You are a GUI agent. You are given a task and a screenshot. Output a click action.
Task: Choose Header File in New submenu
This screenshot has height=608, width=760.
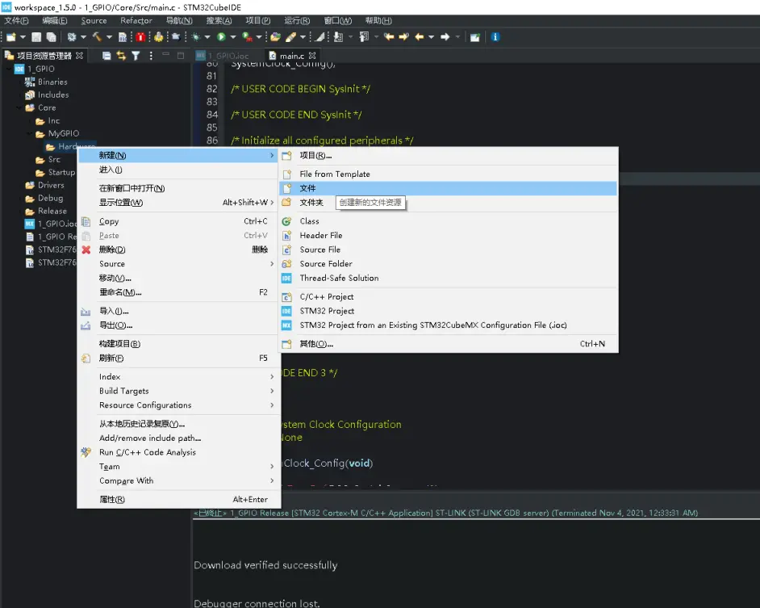[x=449, y=235]
